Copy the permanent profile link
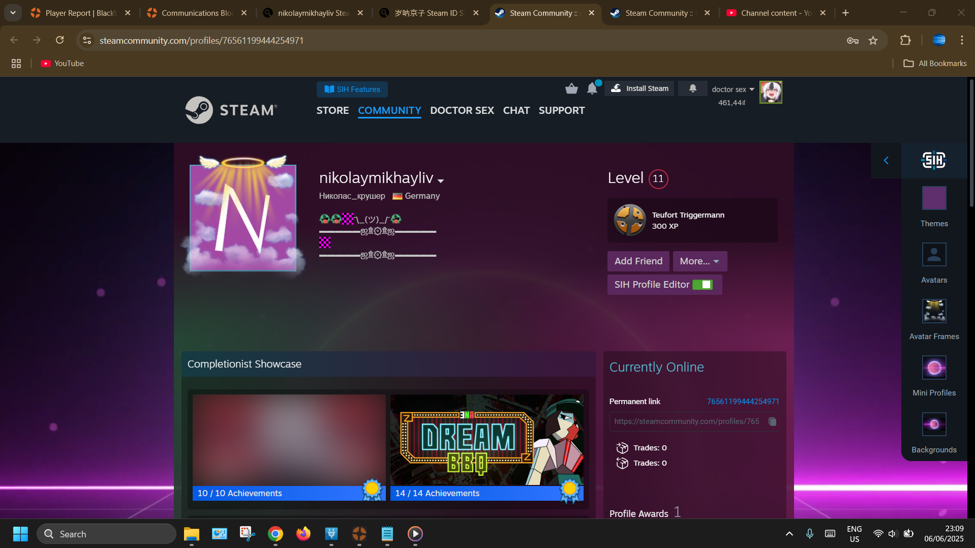This screenshot has height=548, width=975. 773,421
